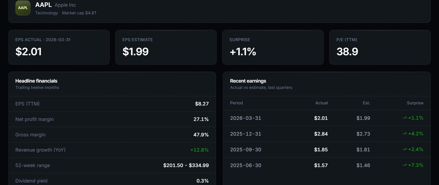
Task: Click the trend arrow icon beside +2.4% surprise
Action: pos(405,149)
